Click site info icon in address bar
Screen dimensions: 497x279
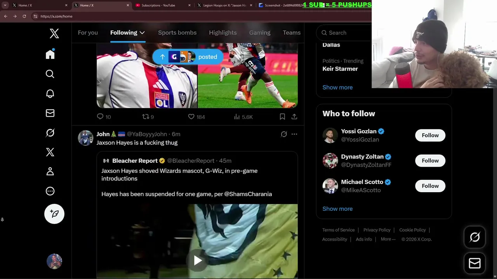[x=35, y=16]
